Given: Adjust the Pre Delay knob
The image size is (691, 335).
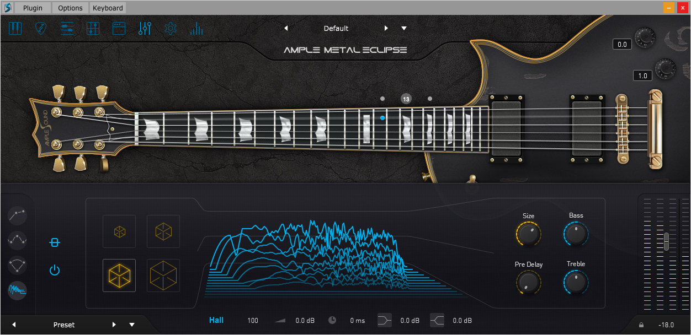Looking at the screenshot, I should pyautogui.click(x=529, y=283).
